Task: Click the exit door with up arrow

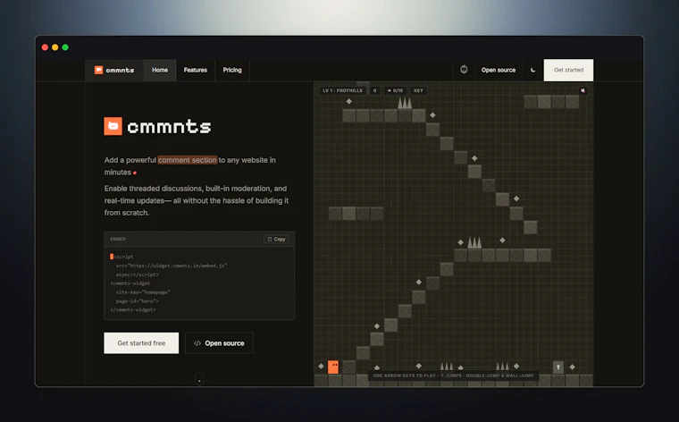Action: 558,367
